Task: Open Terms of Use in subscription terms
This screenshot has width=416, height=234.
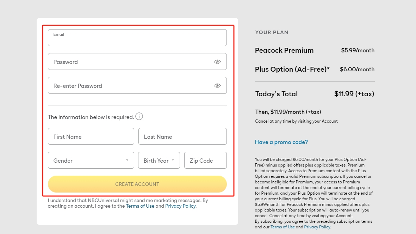Action: pyautogui.click(x=282, y=227)
